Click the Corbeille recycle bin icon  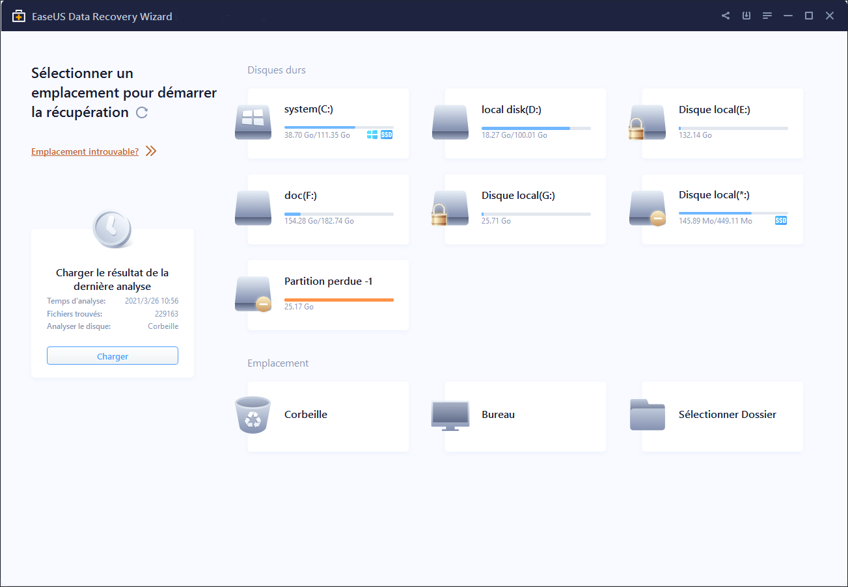[253, 415]
